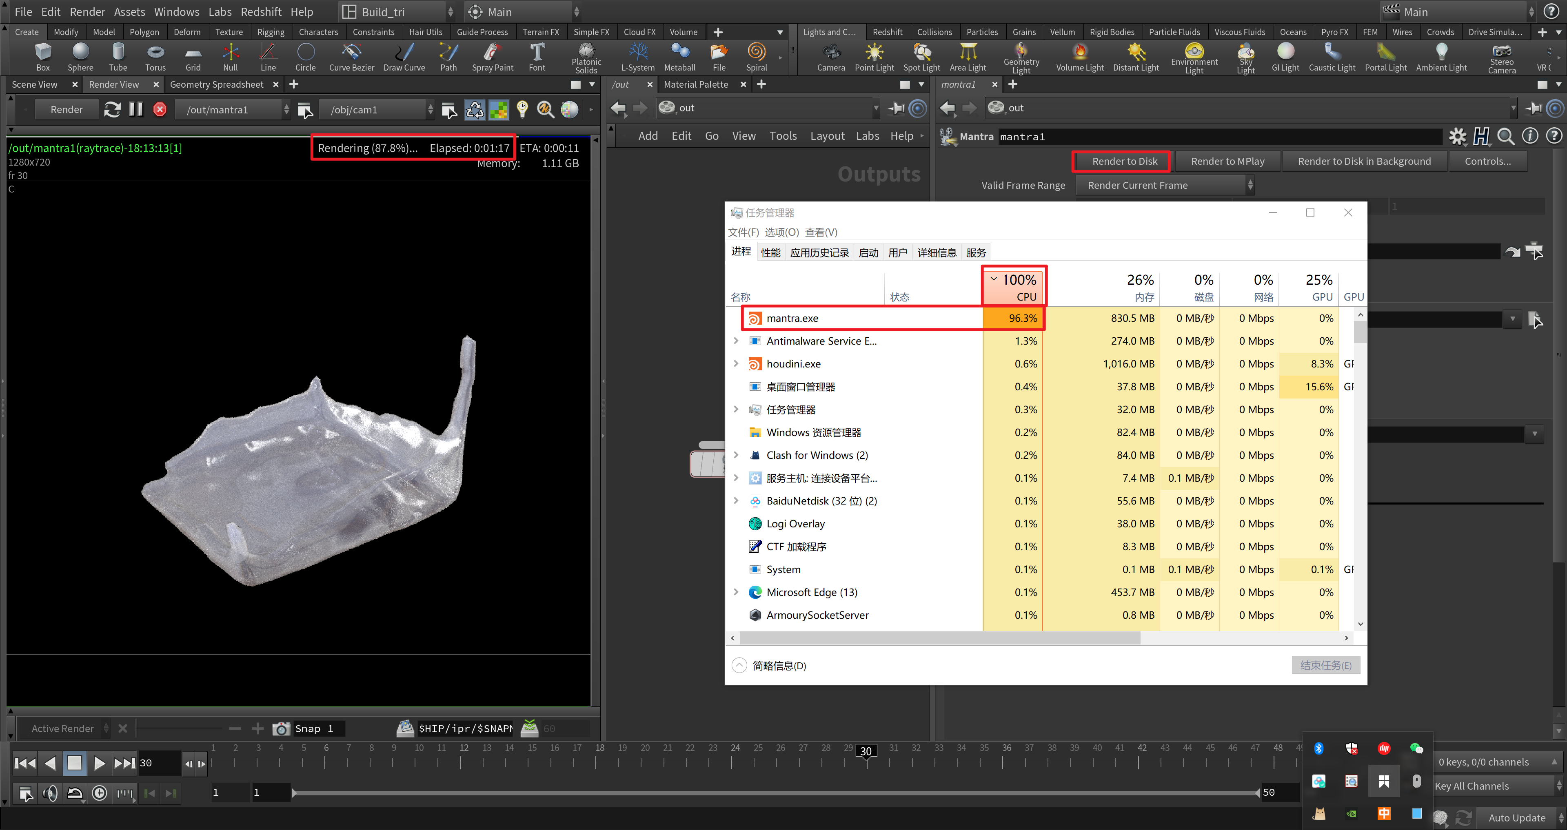Select the Curve Bezier tool
This screenshot has height=830, width=1567.
[352, 57]
